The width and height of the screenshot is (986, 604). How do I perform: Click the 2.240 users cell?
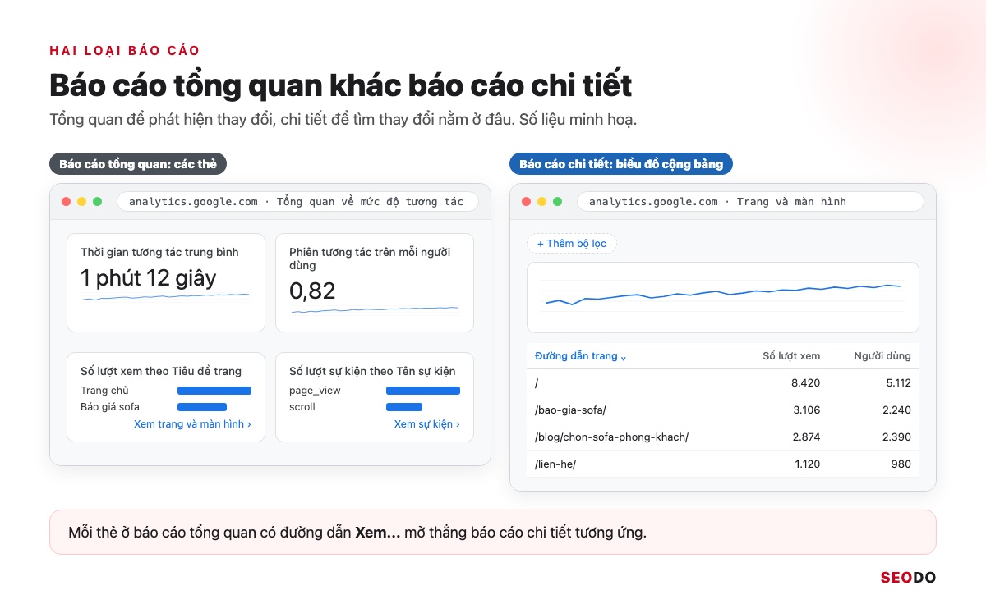click(x=896, y=410)
